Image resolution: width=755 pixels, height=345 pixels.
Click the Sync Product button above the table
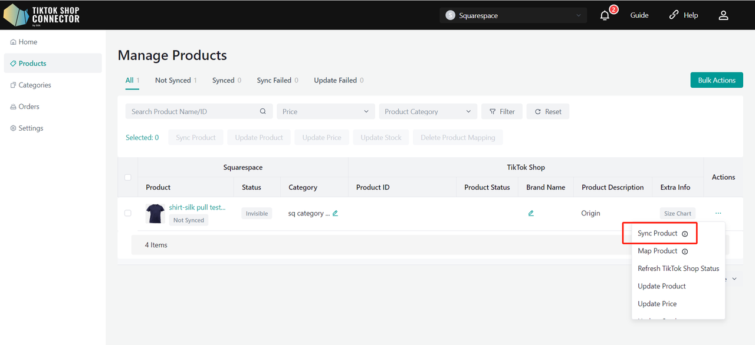[x=196, y=138]
